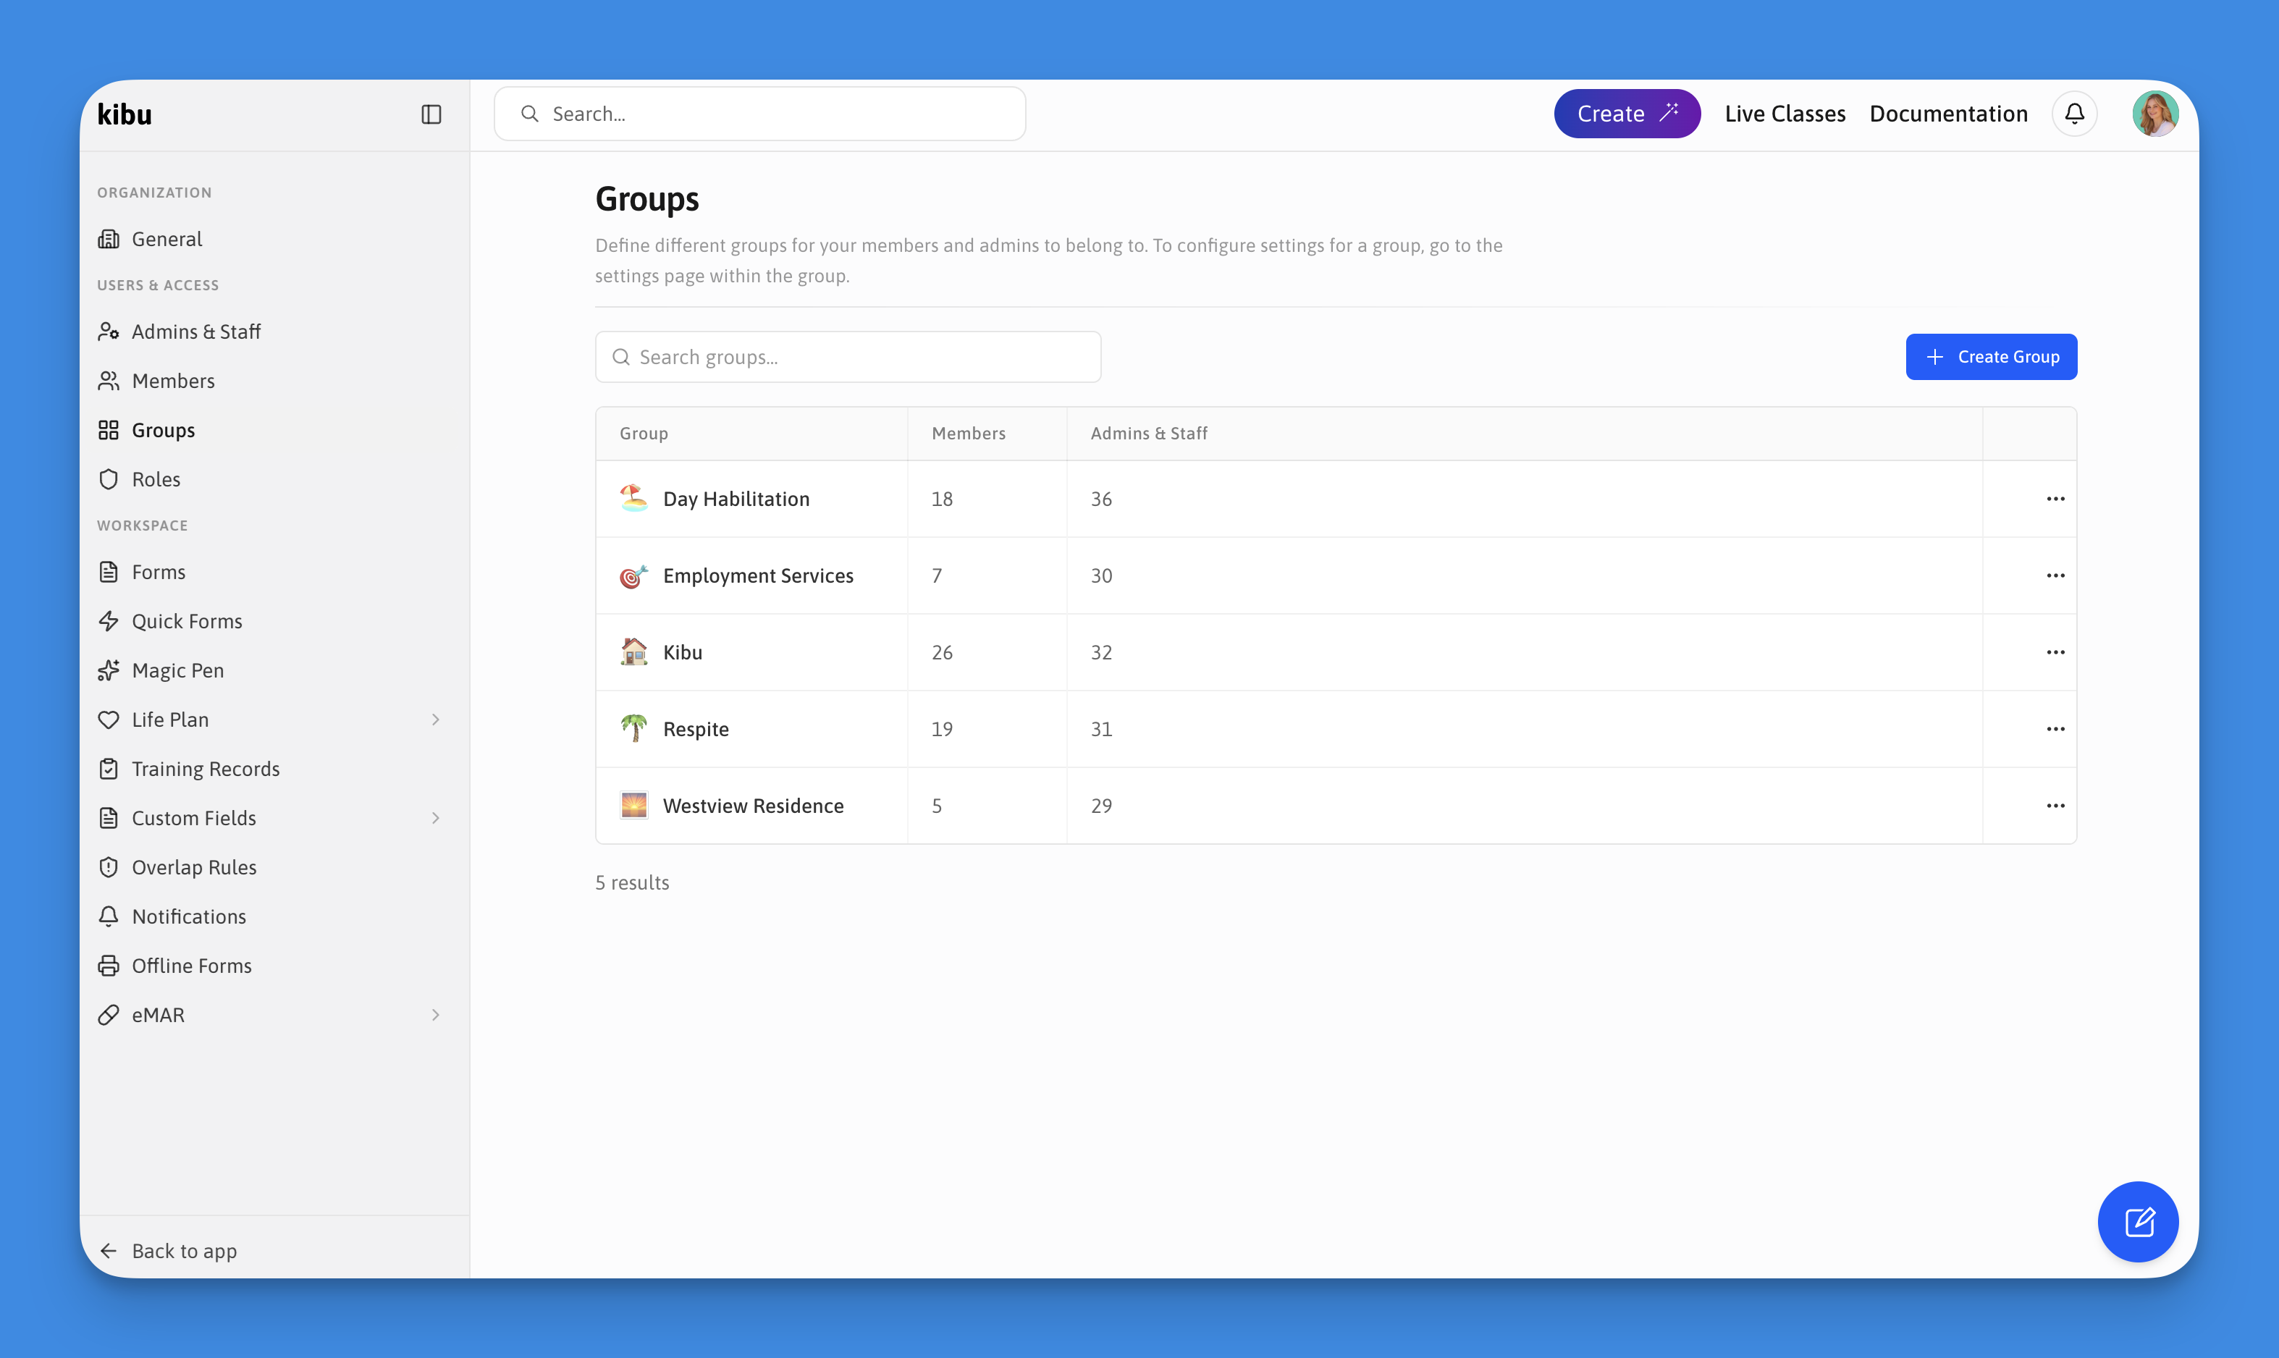Expand the eMAR submenu chevron
The height and width of the screenshot is (1358, 2279).
[436, 1015]
